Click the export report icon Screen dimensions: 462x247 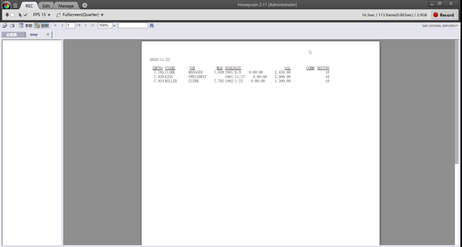point(5,25)
